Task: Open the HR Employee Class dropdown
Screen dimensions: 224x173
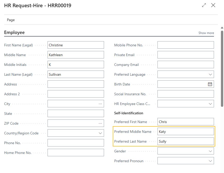Action: 211,103
